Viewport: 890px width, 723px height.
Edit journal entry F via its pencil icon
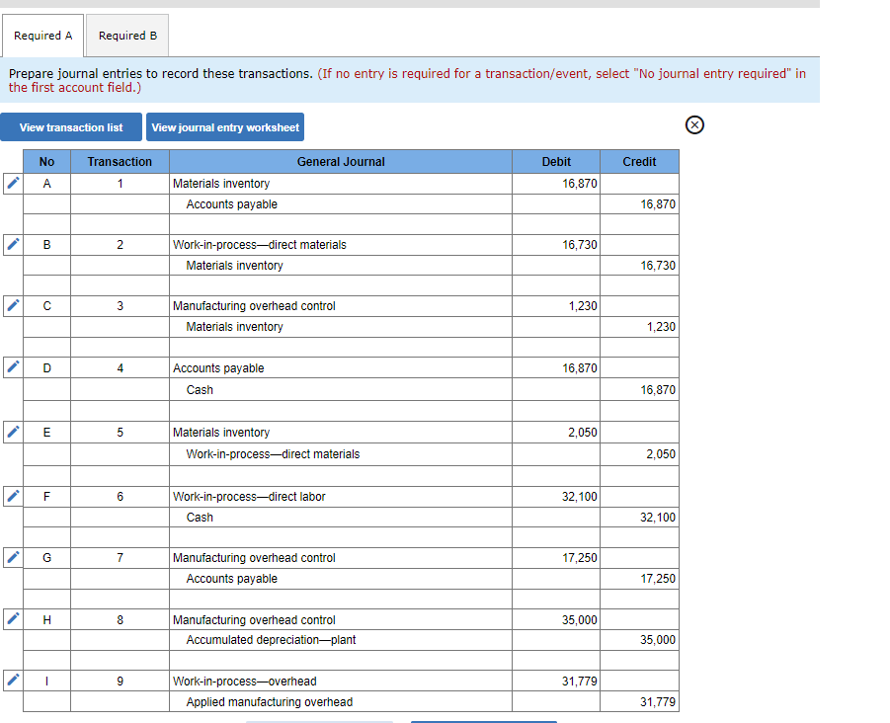coord(11,496)
